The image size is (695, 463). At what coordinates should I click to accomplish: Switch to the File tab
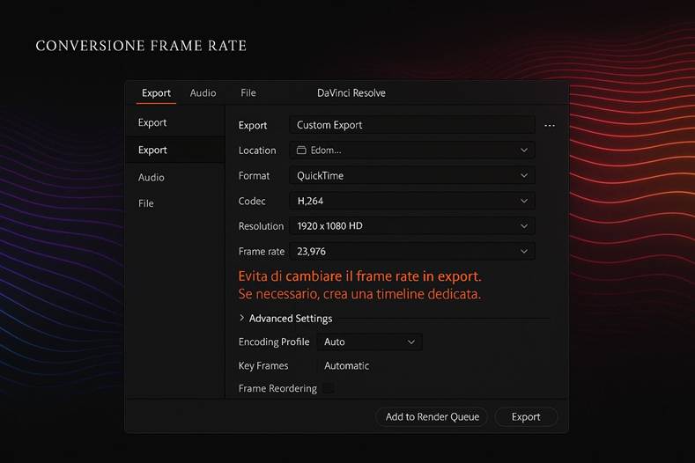248,93
